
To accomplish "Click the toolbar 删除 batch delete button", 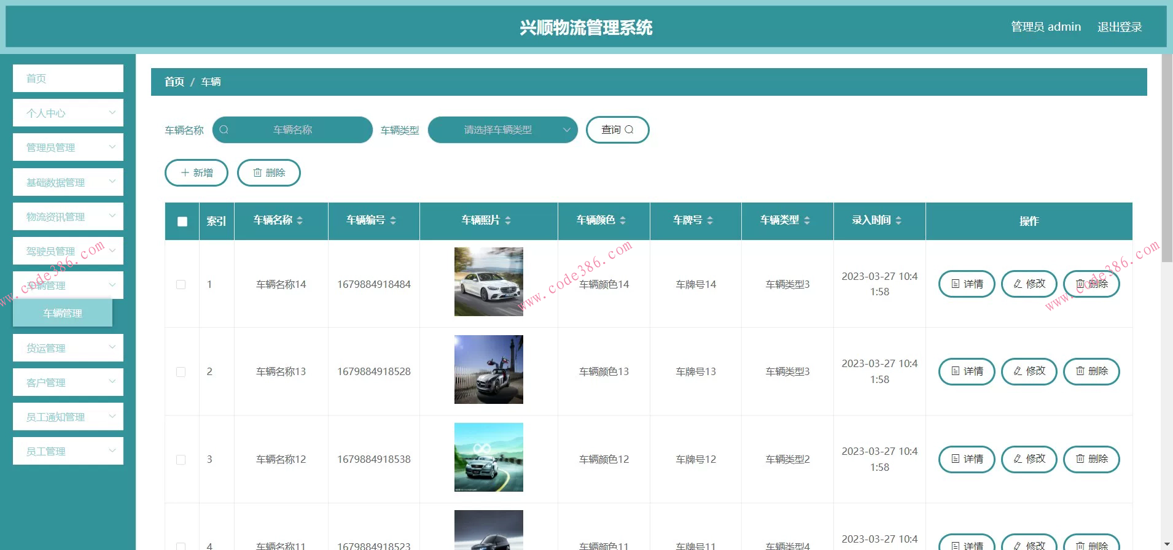I will pyautogui.click(x=269, y=172).
